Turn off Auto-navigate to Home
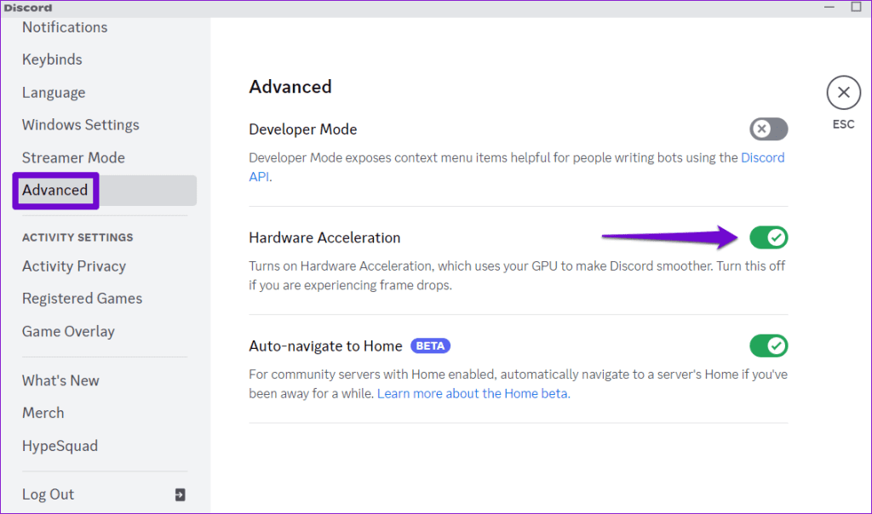Image resolution: width=872 pixels, height=514 pixels. click(x=768, y=346)
